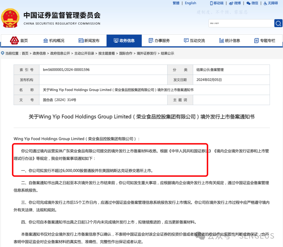Click the English subtitle CHINA SECURITIES REGULATORY COMMISSION

pyautogui.click(x=62, y=23)
